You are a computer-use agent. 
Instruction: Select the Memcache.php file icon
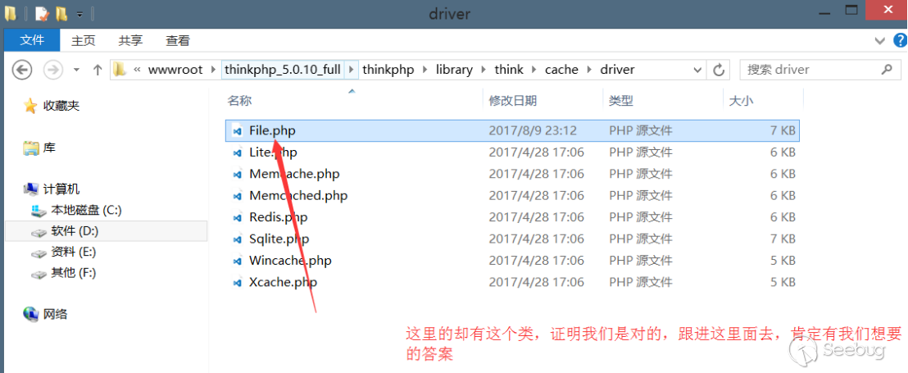[237, 175]
